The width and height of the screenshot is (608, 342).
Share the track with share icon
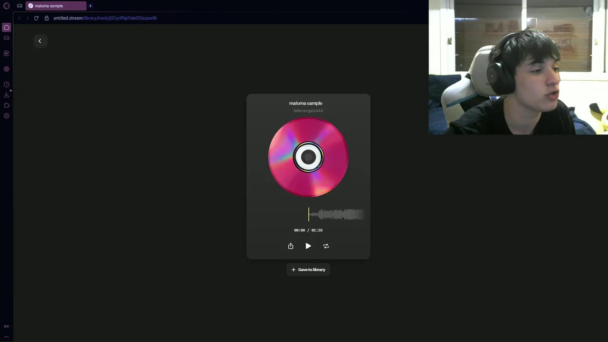click(291, 246)
